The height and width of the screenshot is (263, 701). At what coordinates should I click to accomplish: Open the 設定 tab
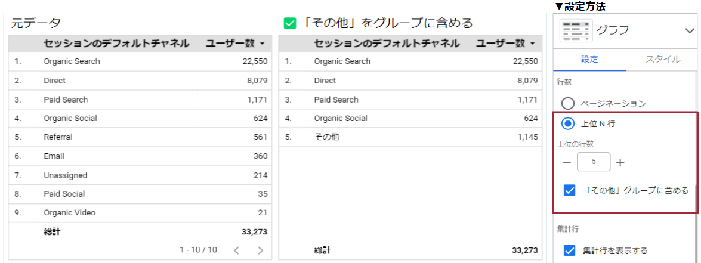point(589,59)
